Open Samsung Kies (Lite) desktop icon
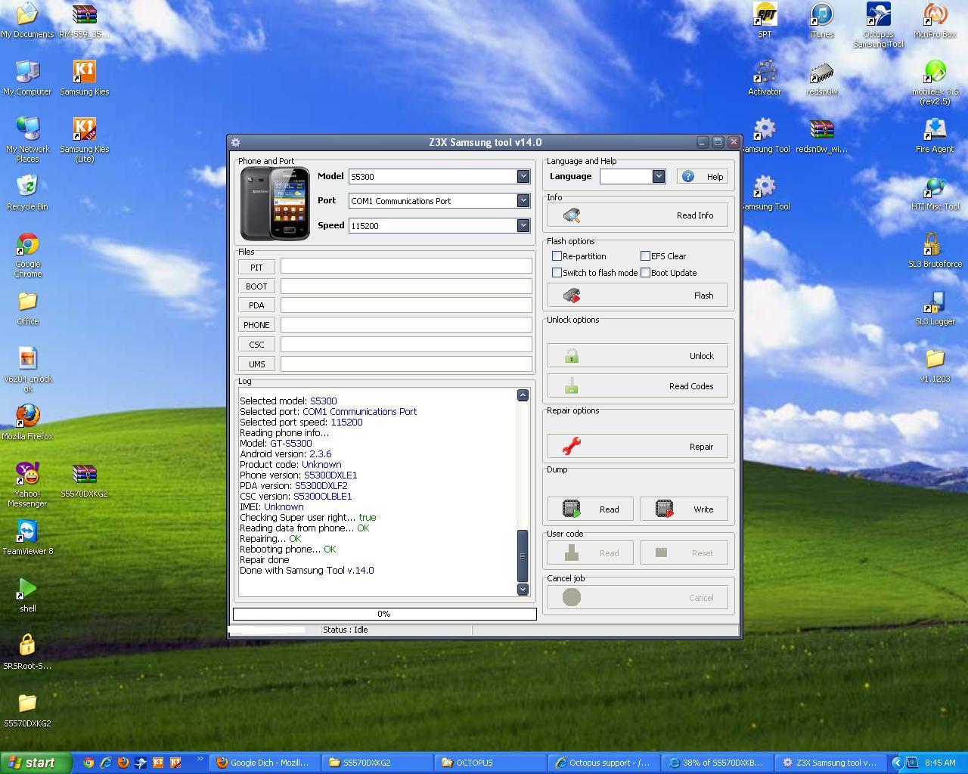The width and height of the screenshot is (968, 774). 84,140
